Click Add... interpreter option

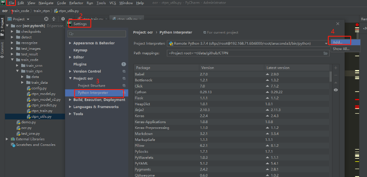click(345, 42)
